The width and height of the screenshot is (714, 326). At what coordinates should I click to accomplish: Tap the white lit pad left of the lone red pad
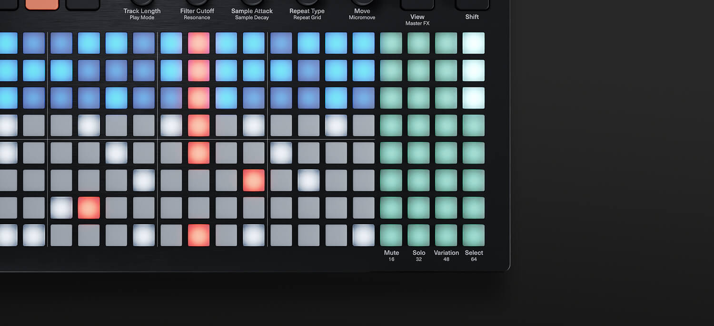[x=61, y=208]
